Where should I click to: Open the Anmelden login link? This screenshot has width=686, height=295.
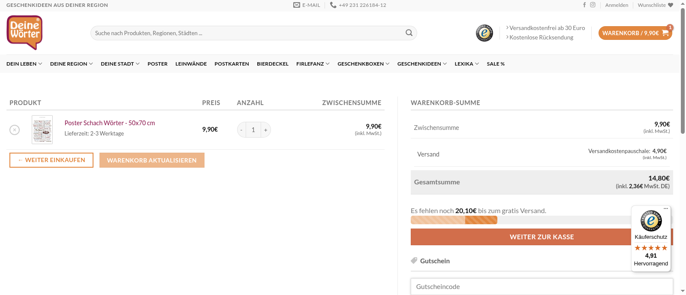617,5
